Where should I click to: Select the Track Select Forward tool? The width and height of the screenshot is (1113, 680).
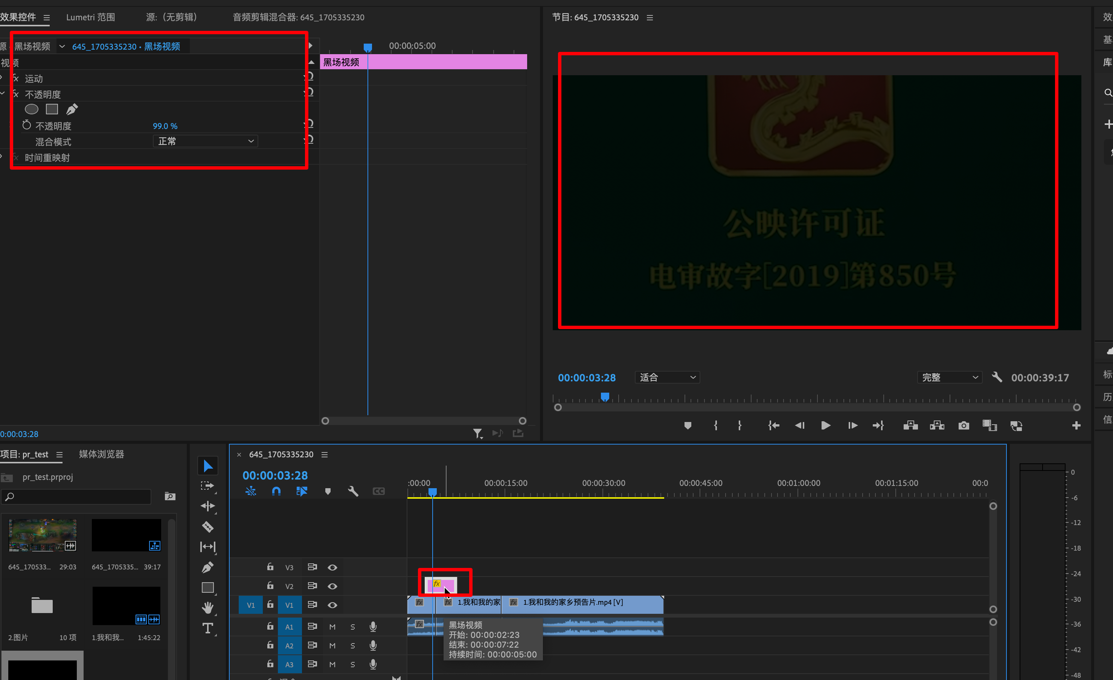tap(208, 486)
